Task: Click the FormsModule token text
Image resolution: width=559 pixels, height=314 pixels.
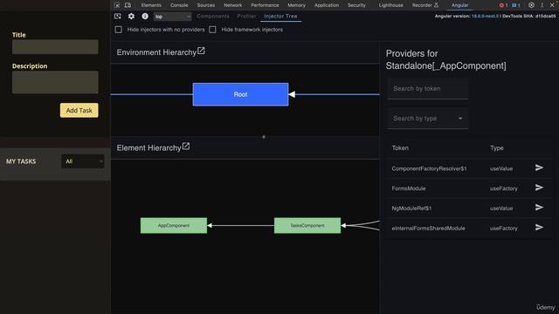Action: (409, 188)
